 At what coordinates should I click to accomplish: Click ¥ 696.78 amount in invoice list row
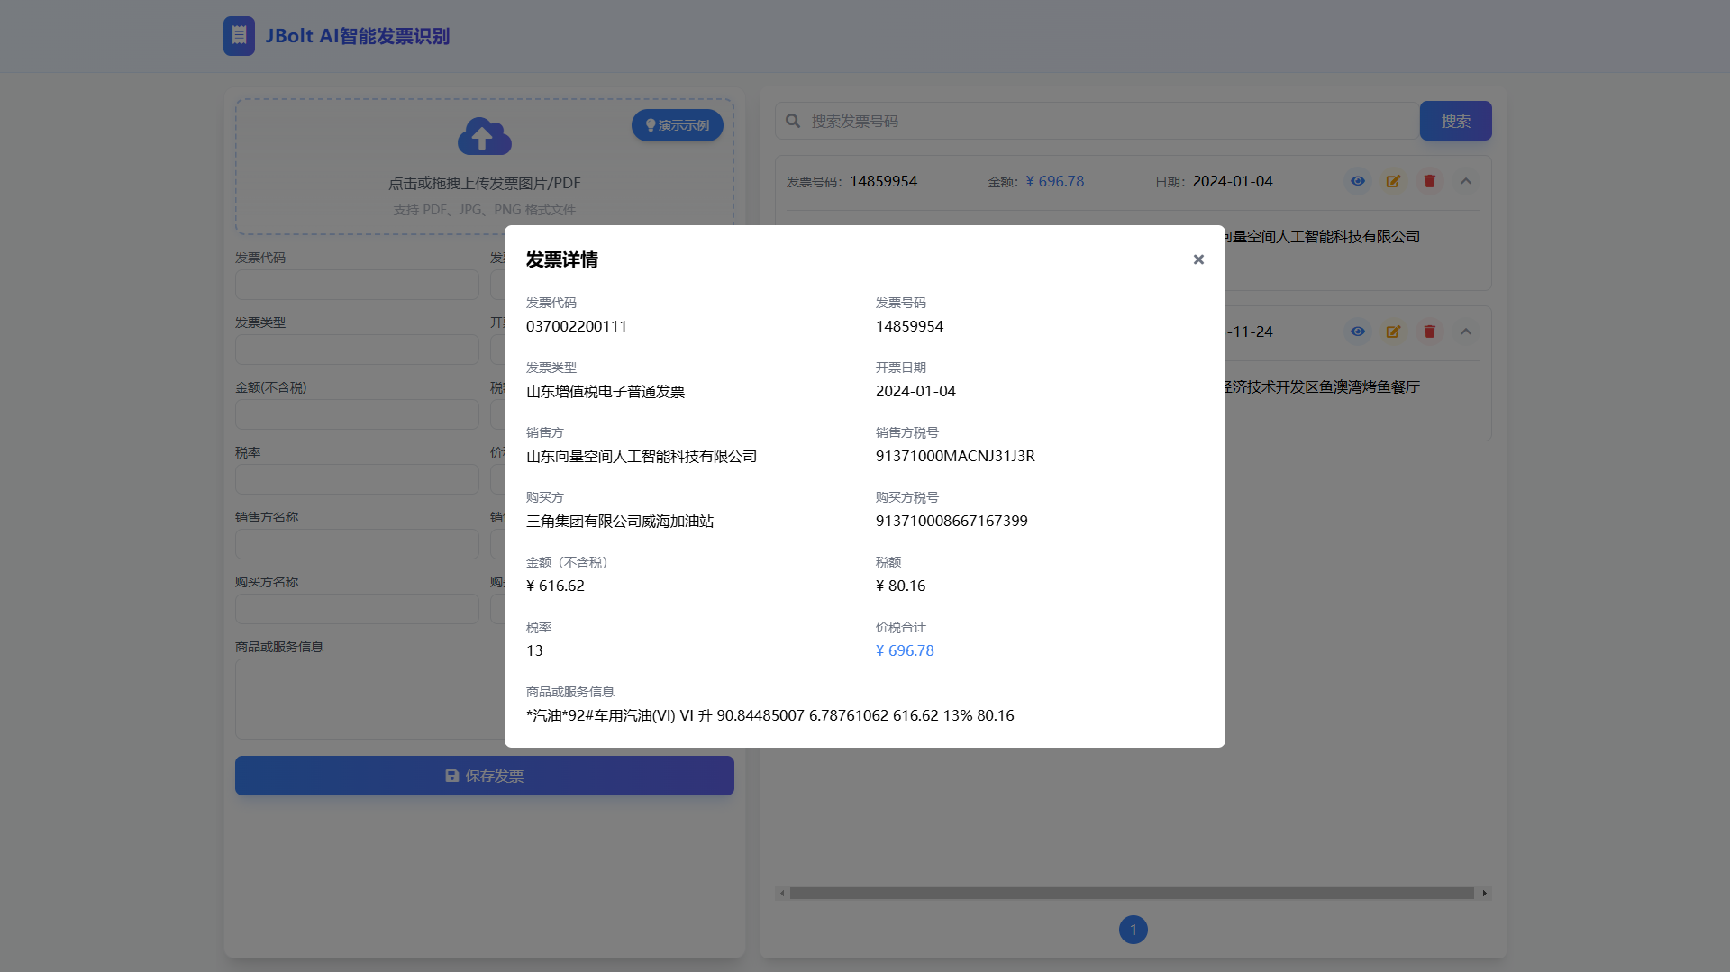[x=1054, y=181]
